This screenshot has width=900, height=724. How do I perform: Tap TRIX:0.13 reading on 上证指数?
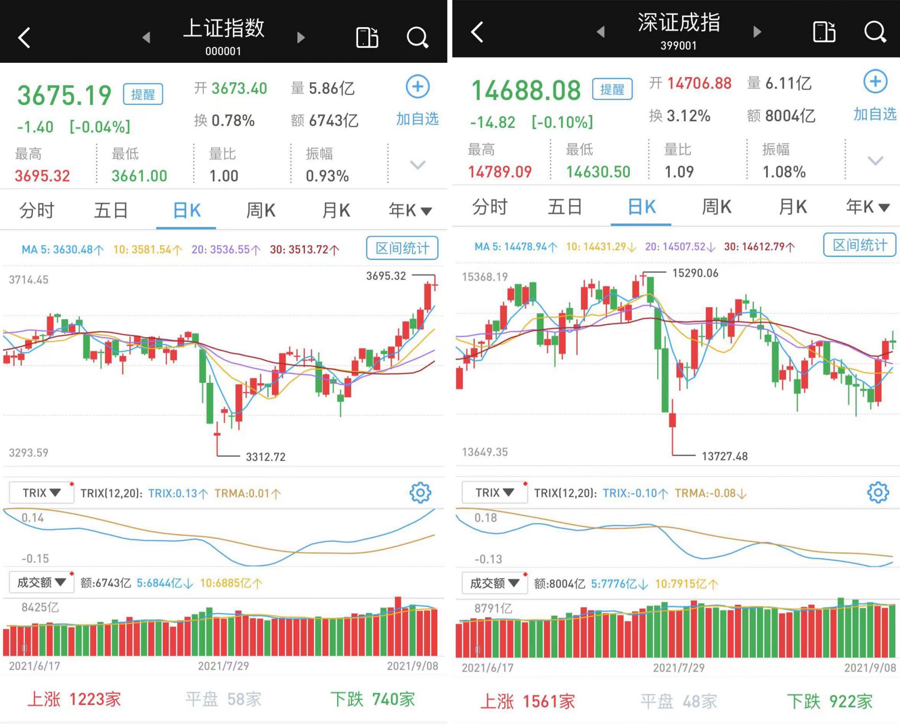click(178, 493)
